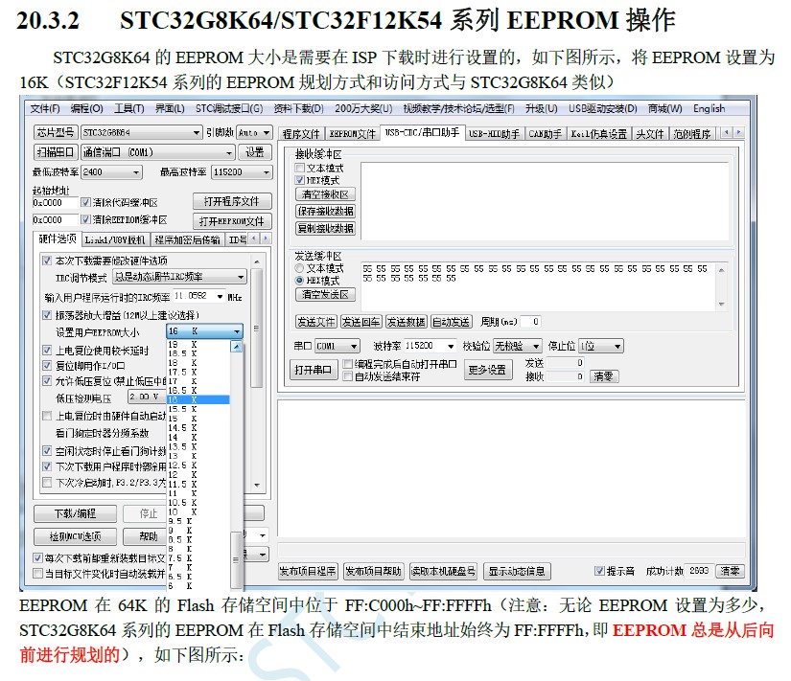This screenshot has height=681, width=791.
Task: Click up arrow of hardware options scrollbar
Action: pos(257,261)
